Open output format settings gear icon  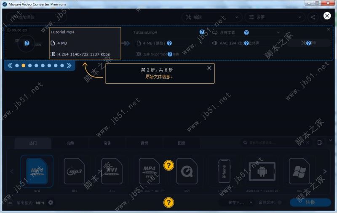pyautogui.click(x=51, y=202)
